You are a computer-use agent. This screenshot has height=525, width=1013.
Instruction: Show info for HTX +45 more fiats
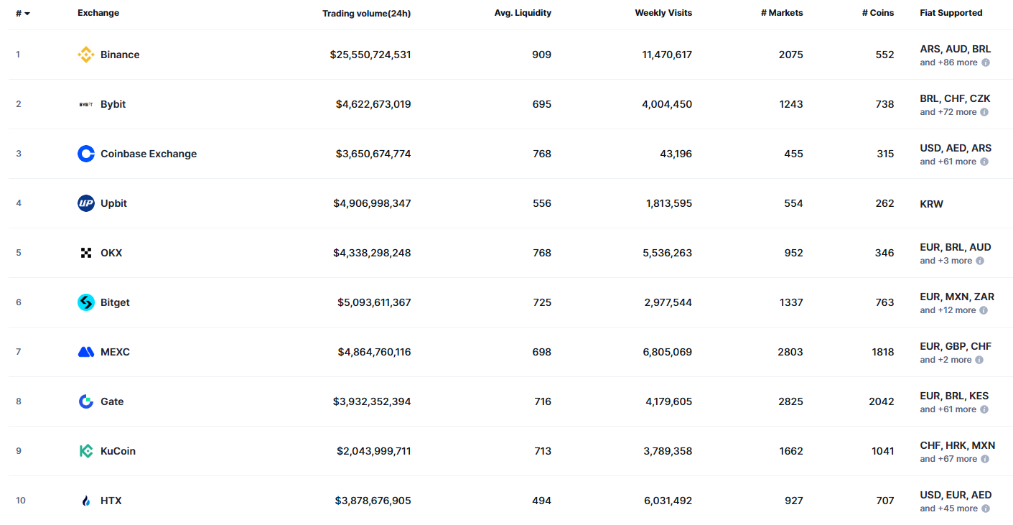click(985, 508)
